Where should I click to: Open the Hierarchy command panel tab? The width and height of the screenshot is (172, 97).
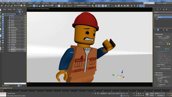[161, 9]
